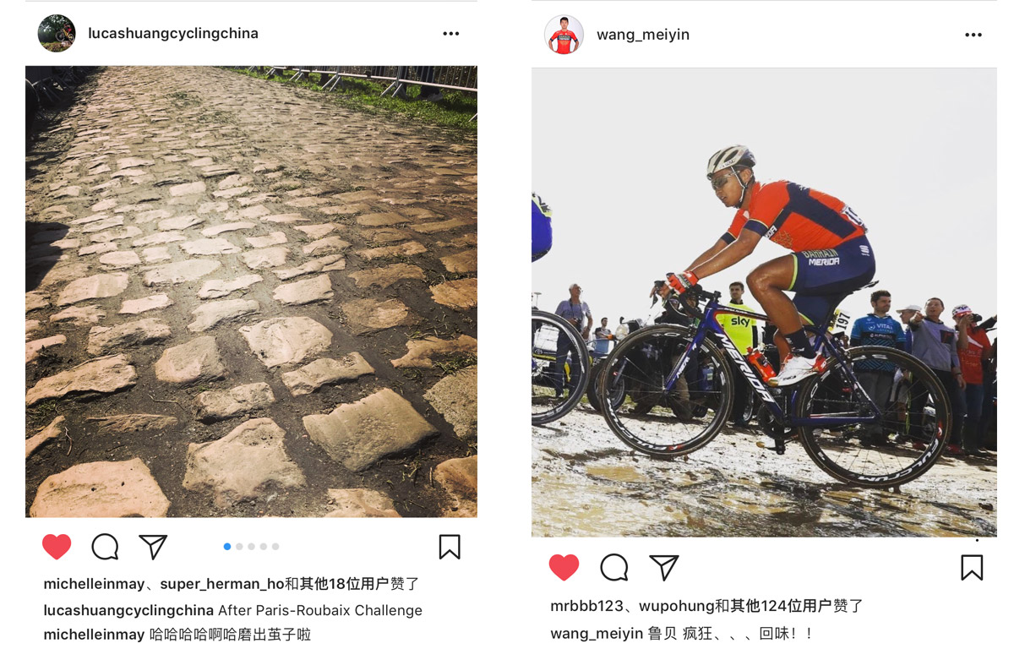Open more options for wang_meiyin post
The width and height of the screenshot is (1014, 649).
pos(973,35)
